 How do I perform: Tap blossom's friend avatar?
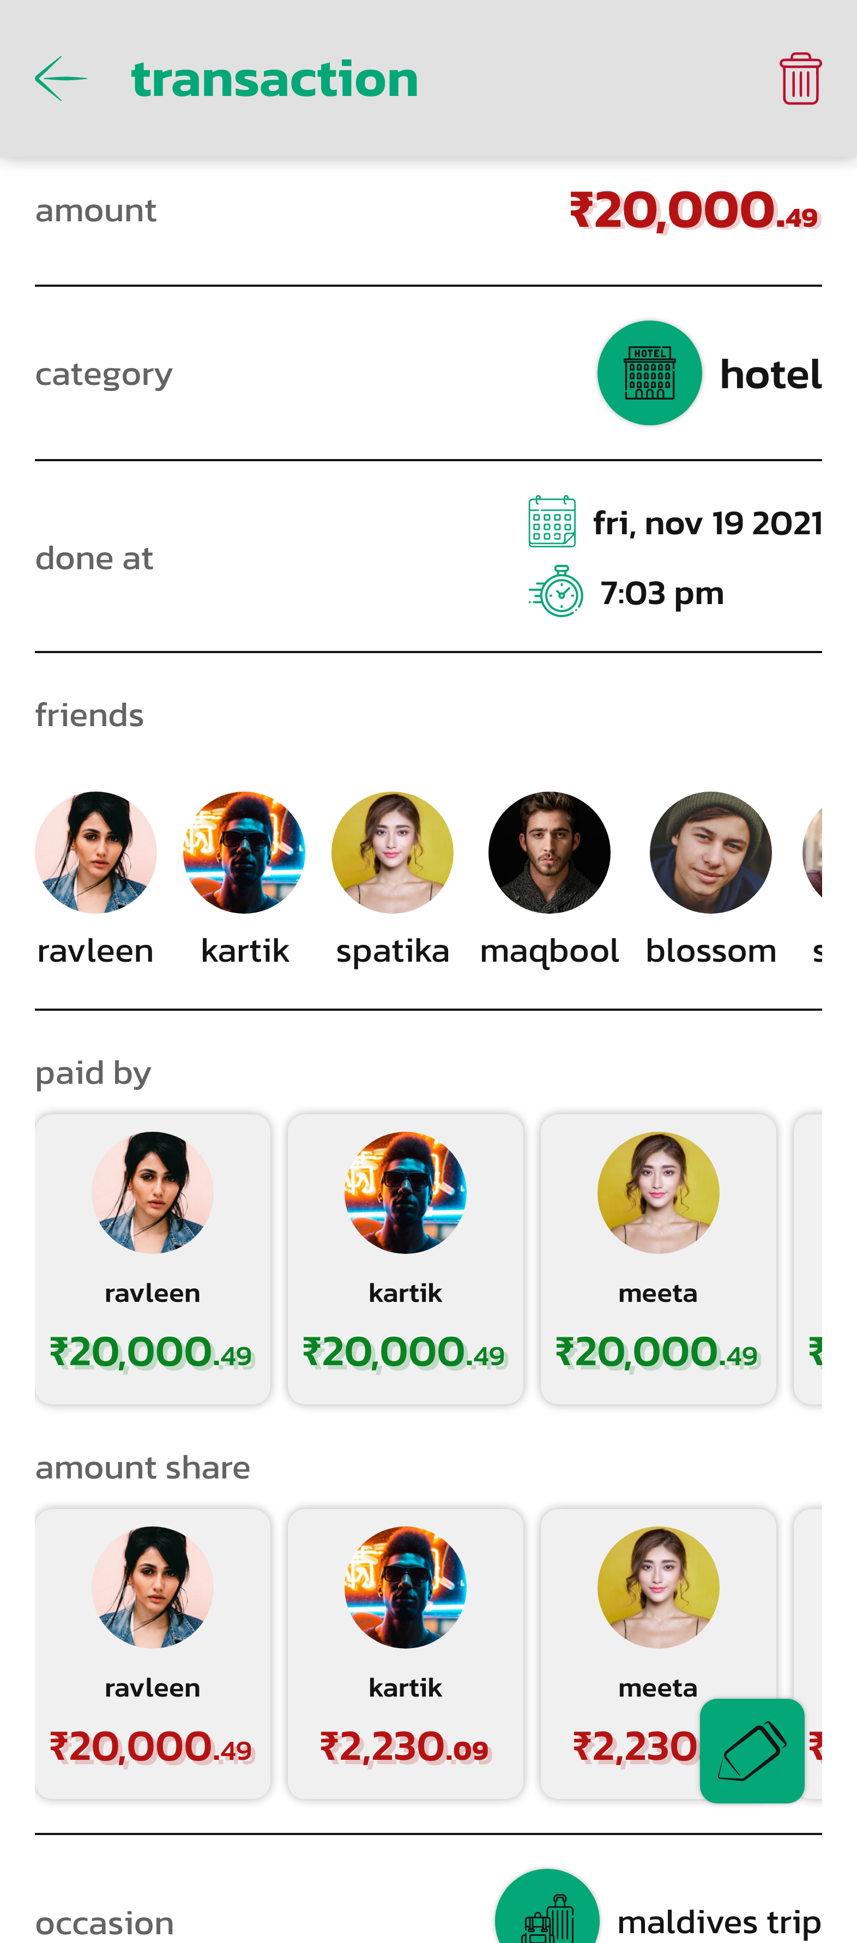point(710,852)
